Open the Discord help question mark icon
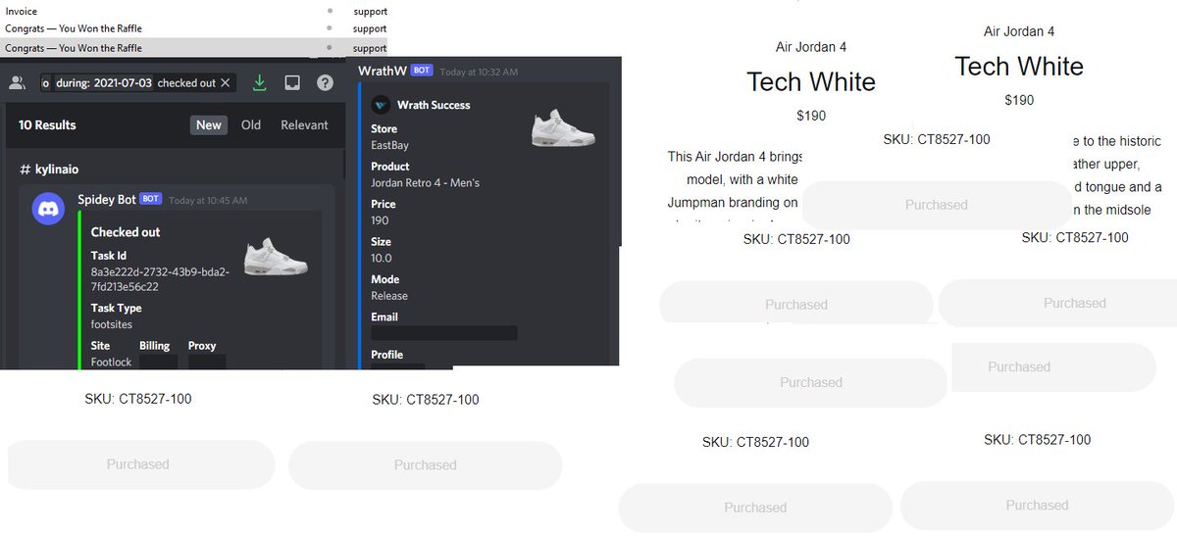The image size is (1177, 536). click(325, 83)
